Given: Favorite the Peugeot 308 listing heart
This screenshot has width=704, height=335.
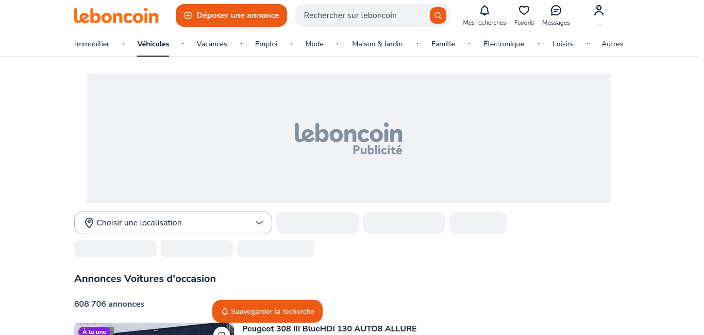Looking at the screenshot, I should click(222, 332).
